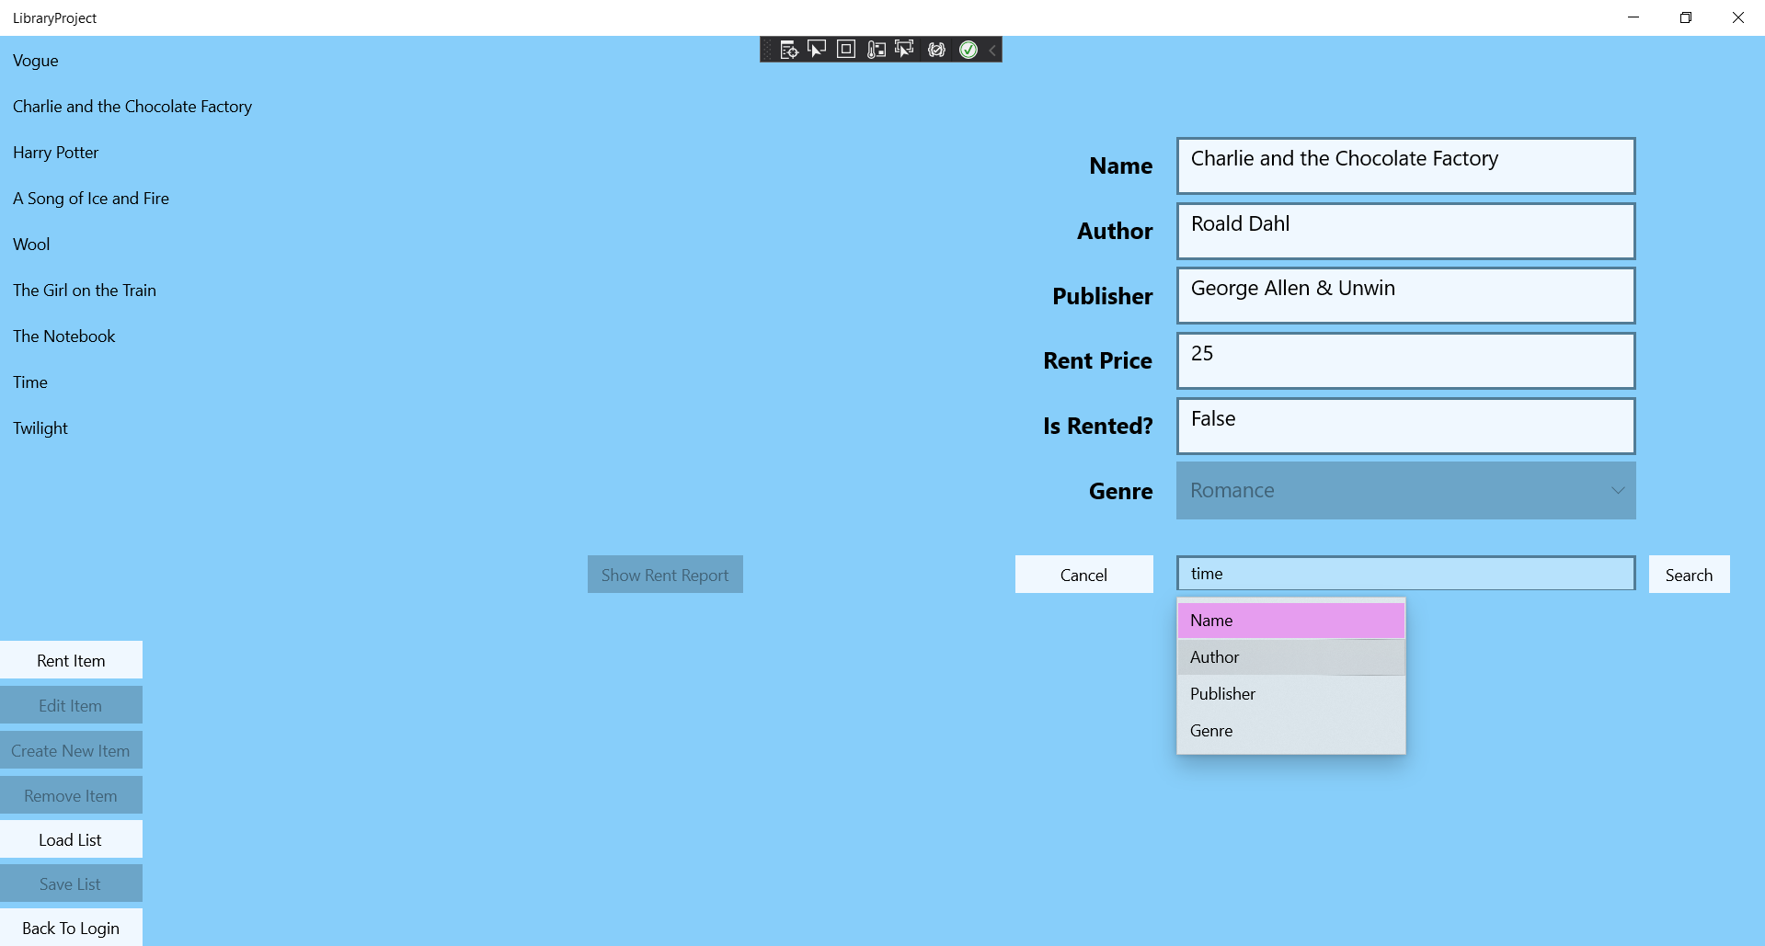The image size is (1765, 946).
Task: Open the Live Visual Tree icon
Action: pyautogui.click(x=788, y=50)
